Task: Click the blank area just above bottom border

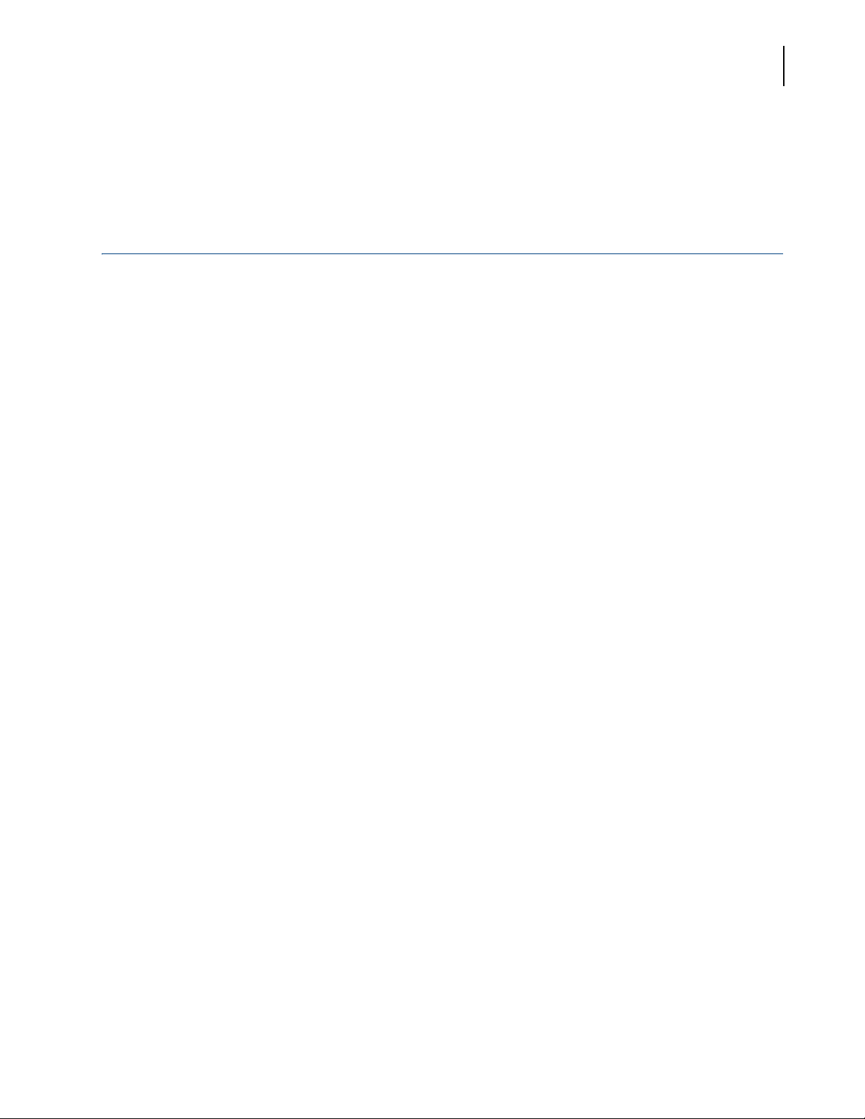Action: tap(432, 1105)
